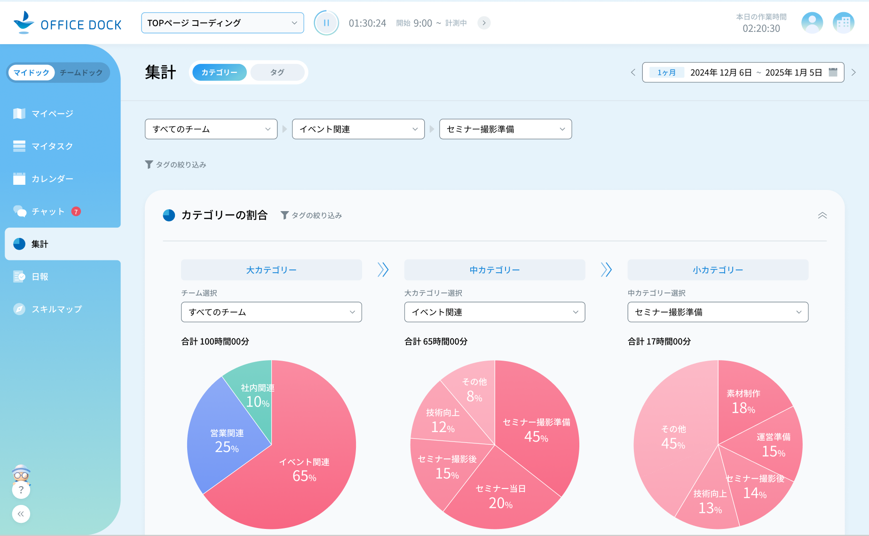Select マイタスク in the sidebar

[x=52, y=146]
